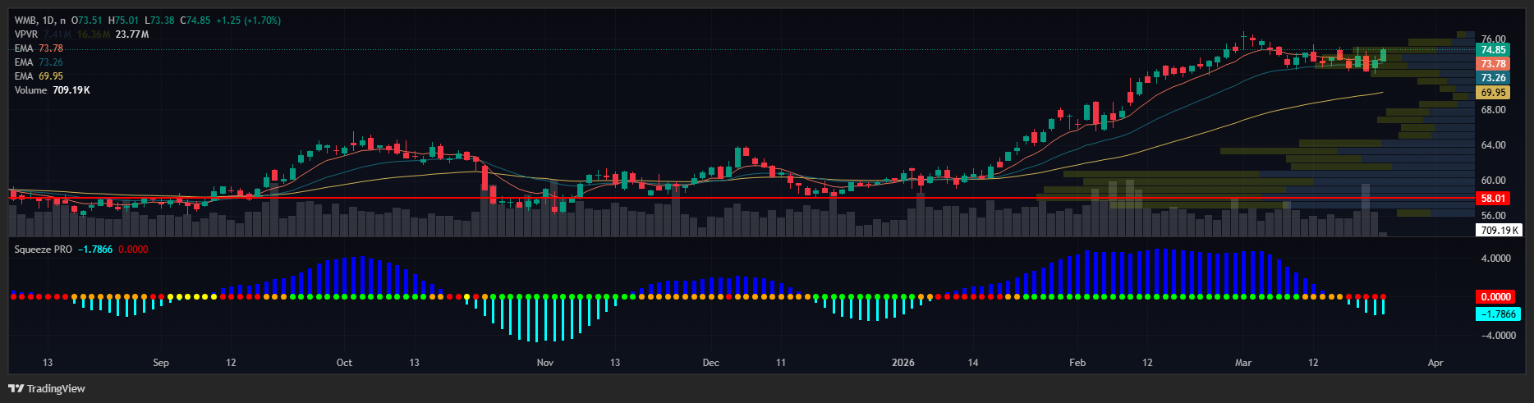The width and height of the screenshot is (1534, 403).
Task: Click the red 0.0000 Squeeze axis label
Action: coord(1495,297)
